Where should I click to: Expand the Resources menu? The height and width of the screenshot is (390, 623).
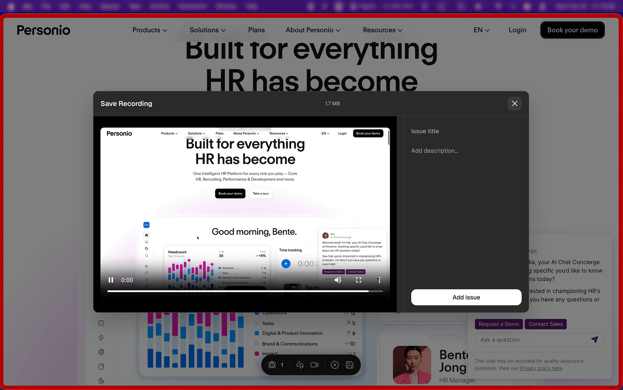point(383,30)
